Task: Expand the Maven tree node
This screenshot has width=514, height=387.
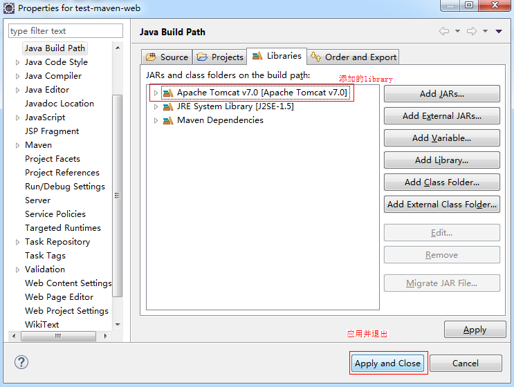Action: pyautogui.click(x=17, y=145)
